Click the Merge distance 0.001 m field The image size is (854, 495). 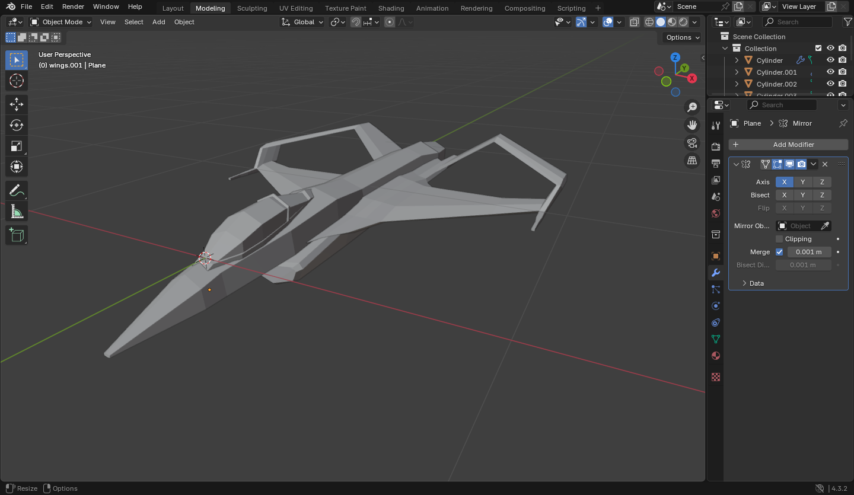coord(809,252)
